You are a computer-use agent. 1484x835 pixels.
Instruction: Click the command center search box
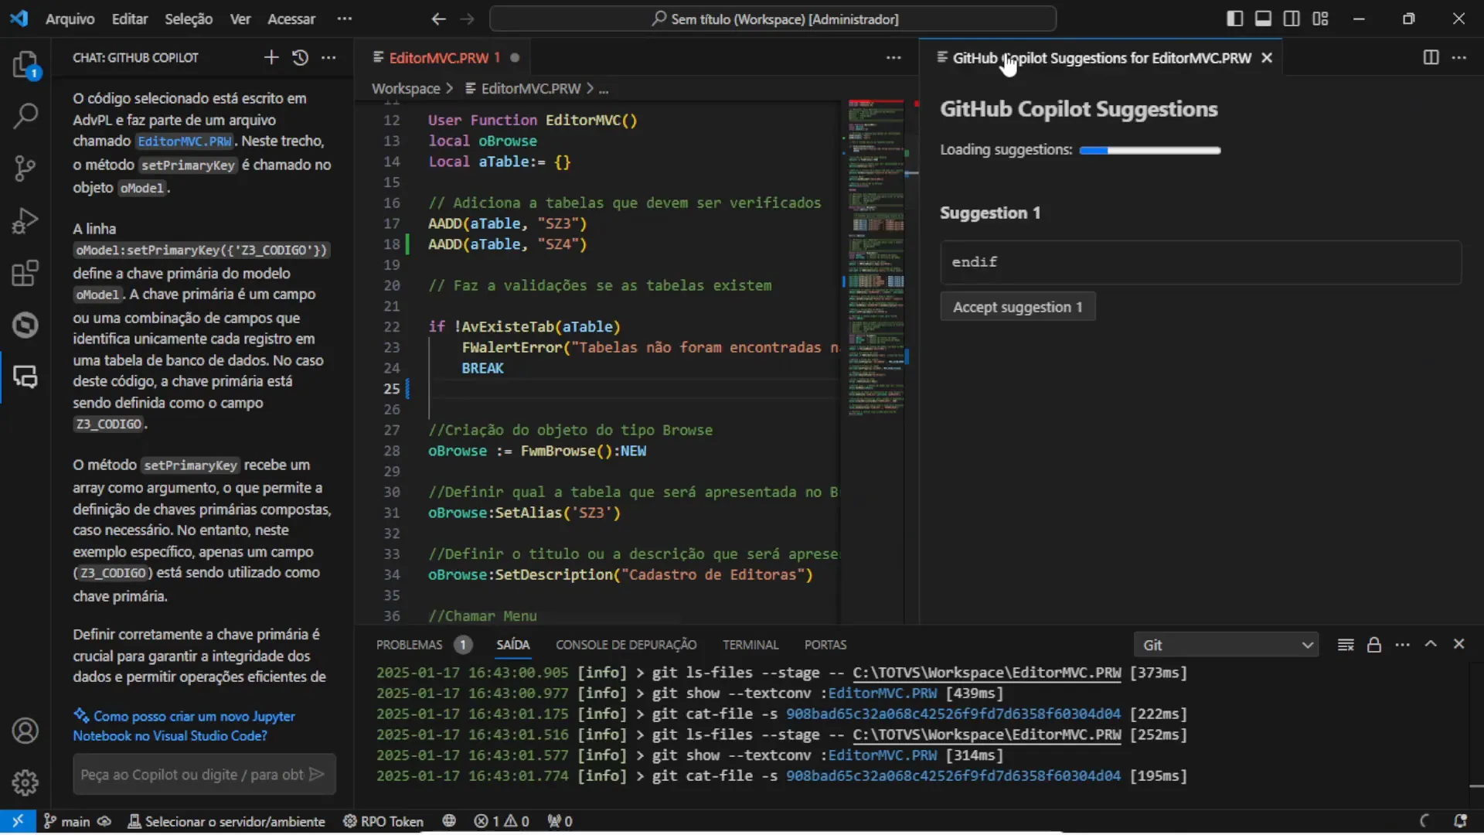(773, 19)
